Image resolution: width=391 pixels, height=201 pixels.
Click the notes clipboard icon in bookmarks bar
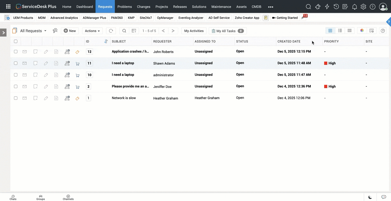[x=265, y=18]
